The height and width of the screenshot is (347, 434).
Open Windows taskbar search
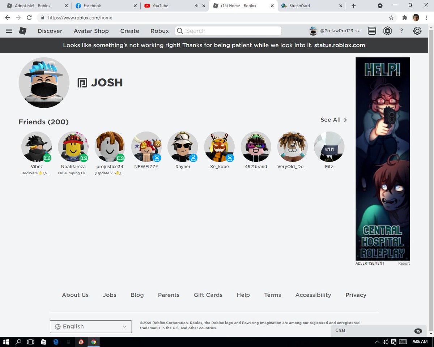click(18, 342)
